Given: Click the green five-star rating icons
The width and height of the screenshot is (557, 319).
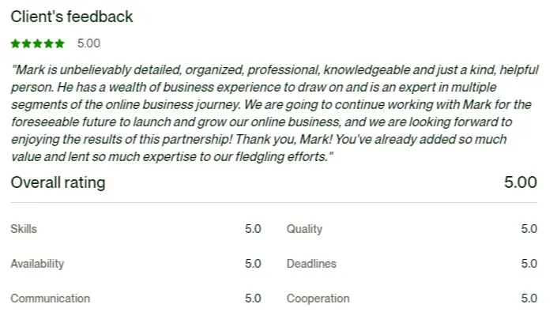Looking at the screenshot, I should click(38, 43).
